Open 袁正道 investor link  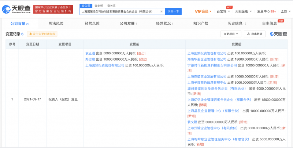90,53
